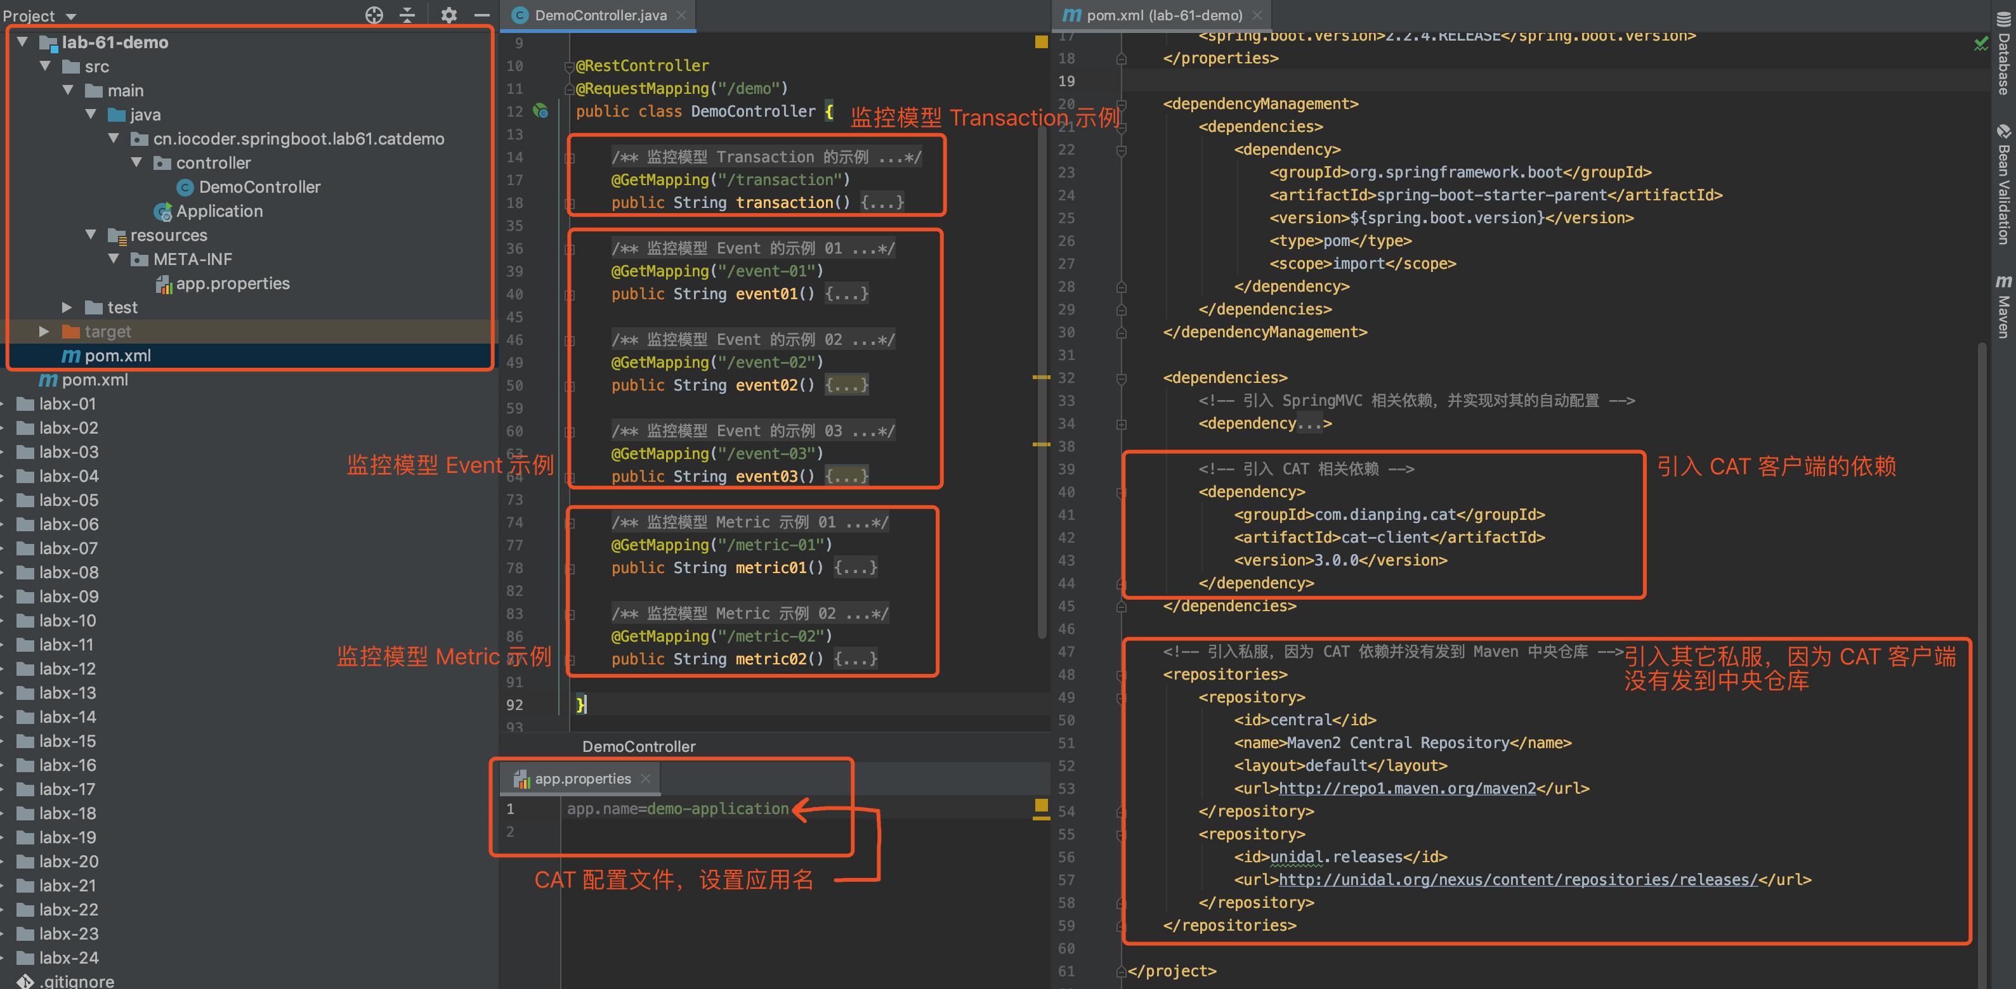Click yellow inspection indicator in app.properties editor
2016x989 pixels.
tap(1041, 805)
